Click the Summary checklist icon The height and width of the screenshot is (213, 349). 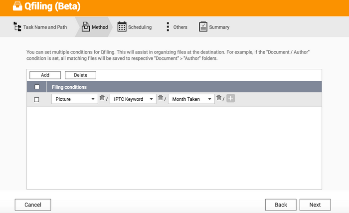pyautogui.click(x=203, y=26)
